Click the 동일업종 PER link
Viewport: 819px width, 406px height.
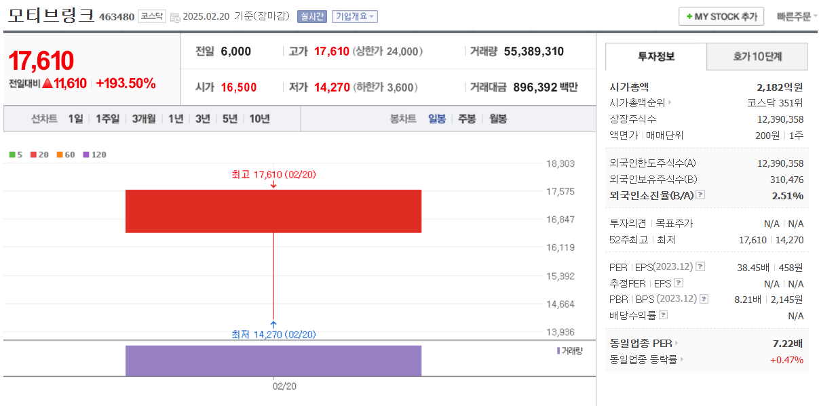(x=641, y=343)
